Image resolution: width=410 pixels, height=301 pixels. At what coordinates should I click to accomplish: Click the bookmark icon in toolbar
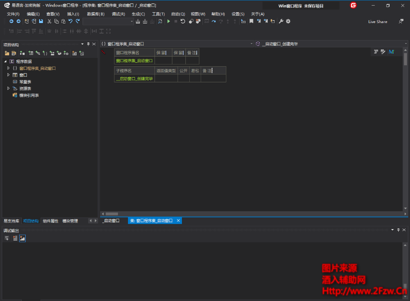click(251, 21)
